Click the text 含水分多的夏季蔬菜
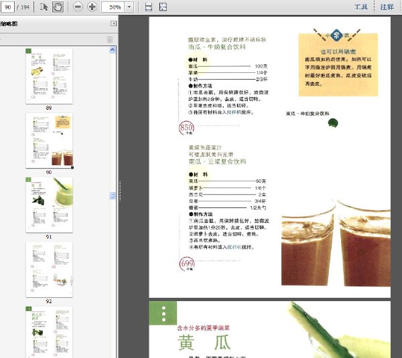The image size is (402, 358). [x=203, y=328]
